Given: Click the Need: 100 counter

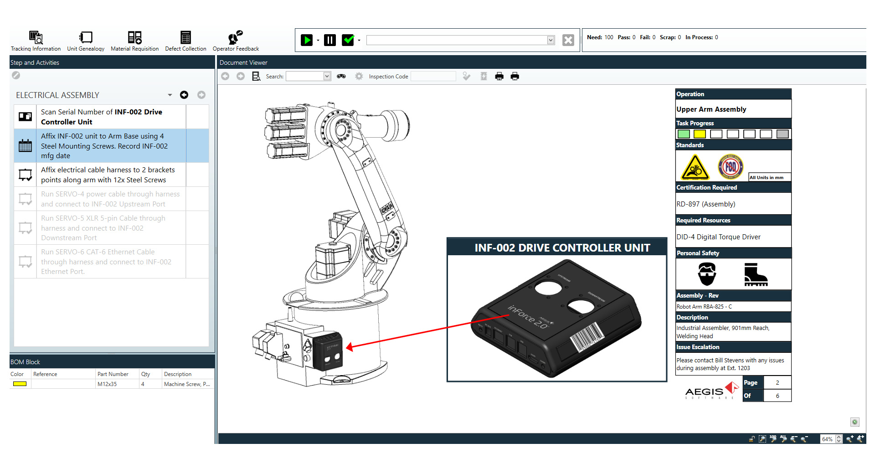Looking at the screenshot, I should [x=600, y=37].
